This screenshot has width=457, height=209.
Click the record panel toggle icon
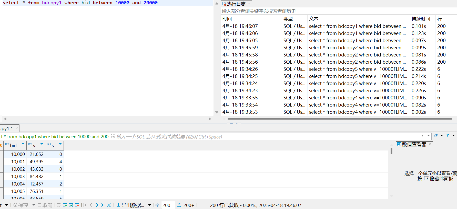click(x=109, y=205)
